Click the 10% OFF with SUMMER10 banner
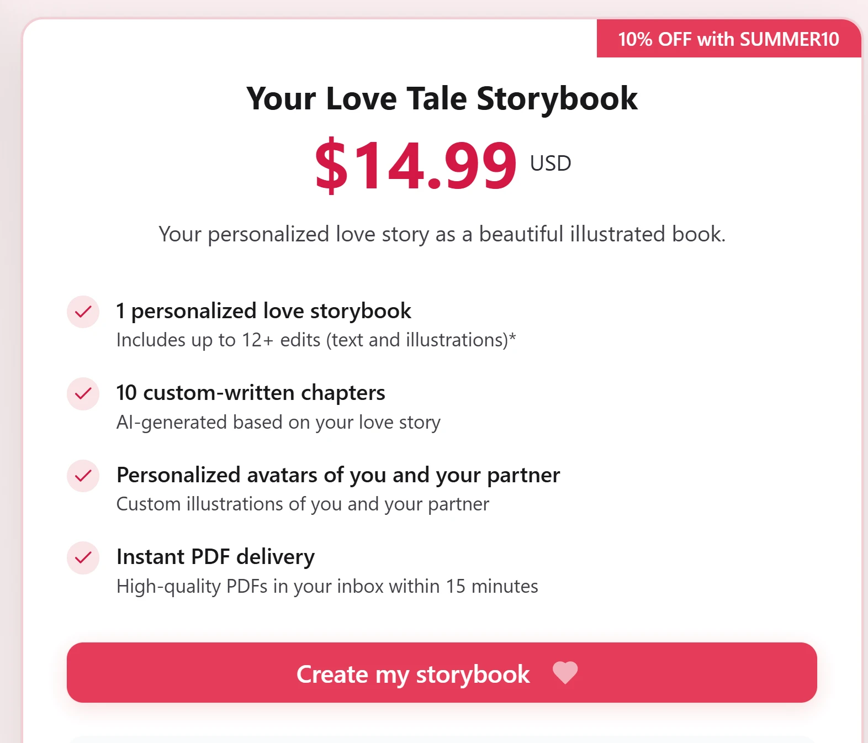Screen dimensions: 868x743 tap(728, 39)
